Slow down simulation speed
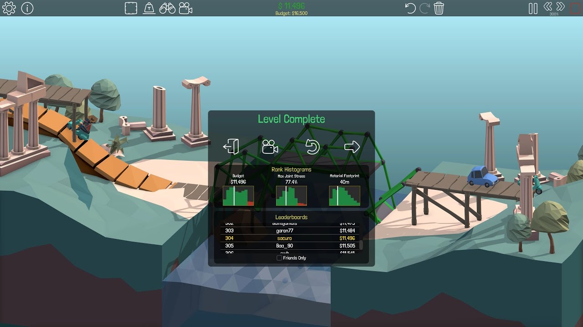 coord(548,6)
